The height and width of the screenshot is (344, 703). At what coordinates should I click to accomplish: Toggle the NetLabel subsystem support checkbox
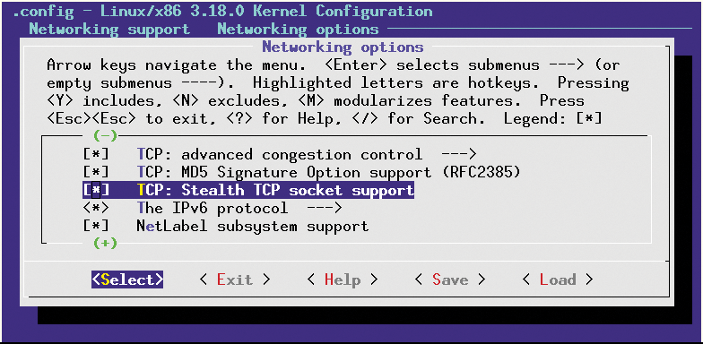[96, 226]
